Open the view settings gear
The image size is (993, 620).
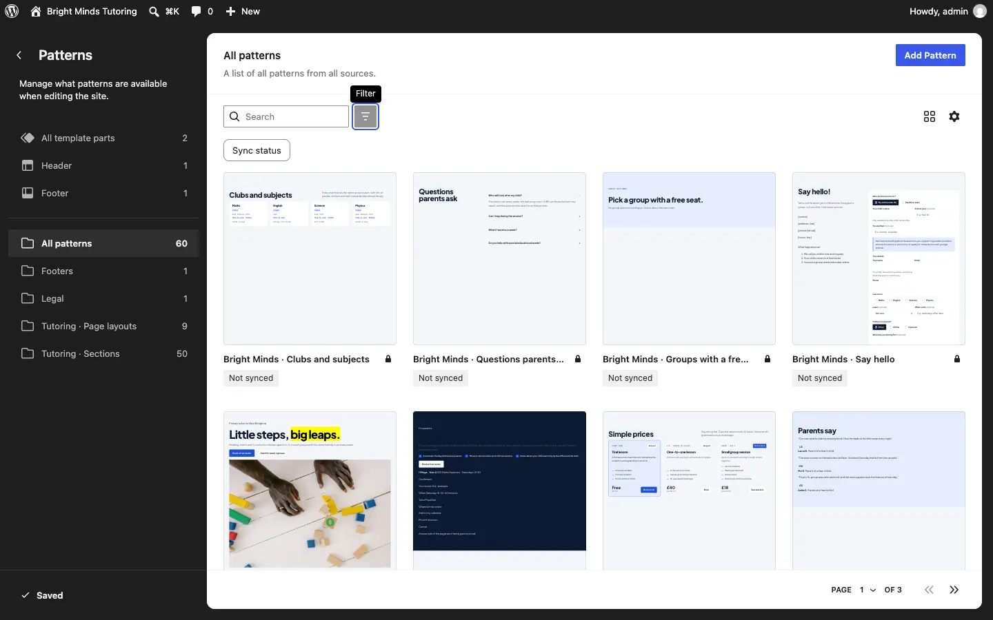click(954, 116)
